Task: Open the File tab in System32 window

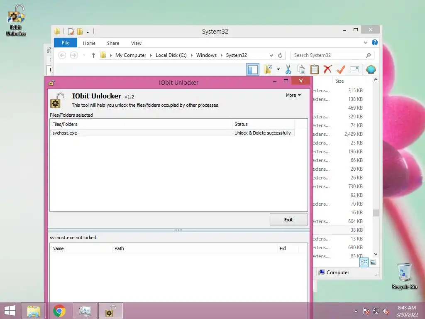Action: pos(66,43)
